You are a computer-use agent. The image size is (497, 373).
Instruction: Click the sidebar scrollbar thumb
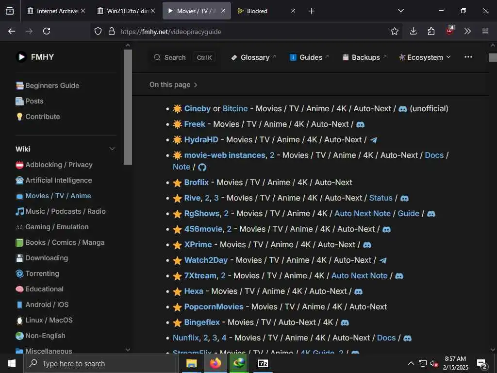coord(128,107)
